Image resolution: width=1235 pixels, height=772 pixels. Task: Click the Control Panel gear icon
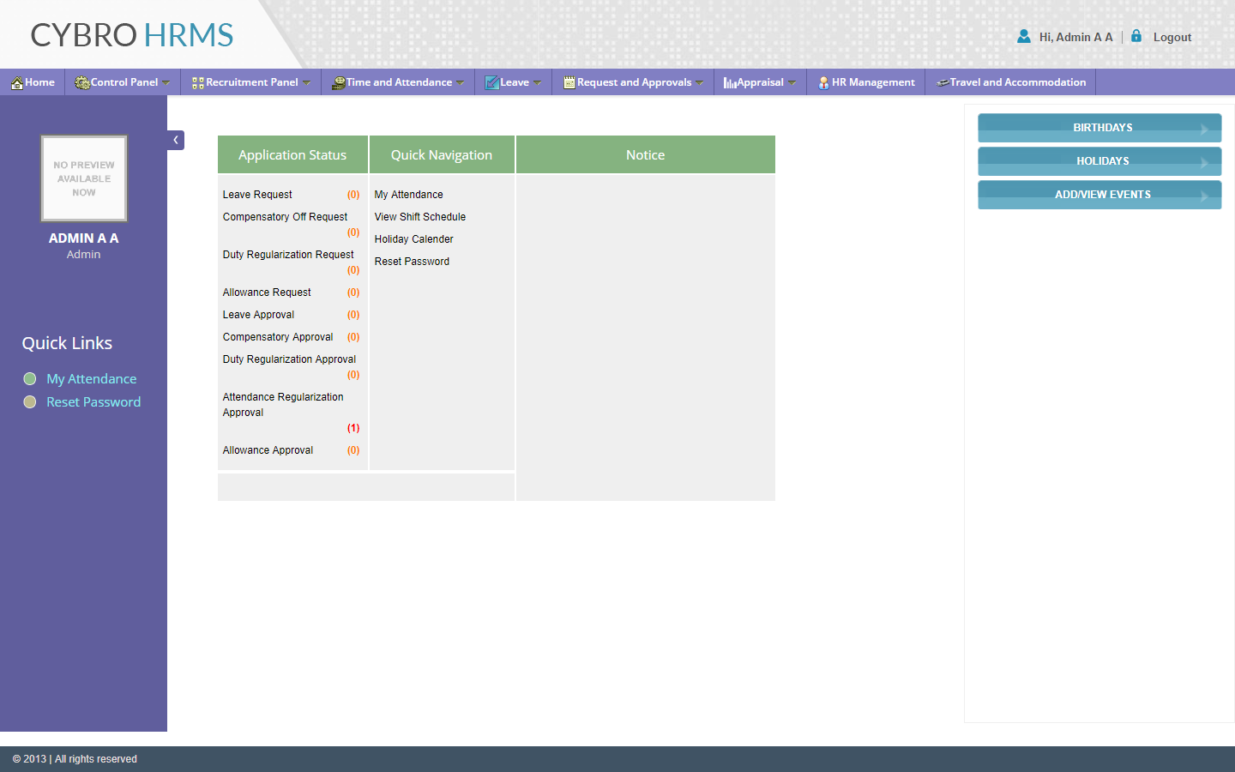click(82, 83)
